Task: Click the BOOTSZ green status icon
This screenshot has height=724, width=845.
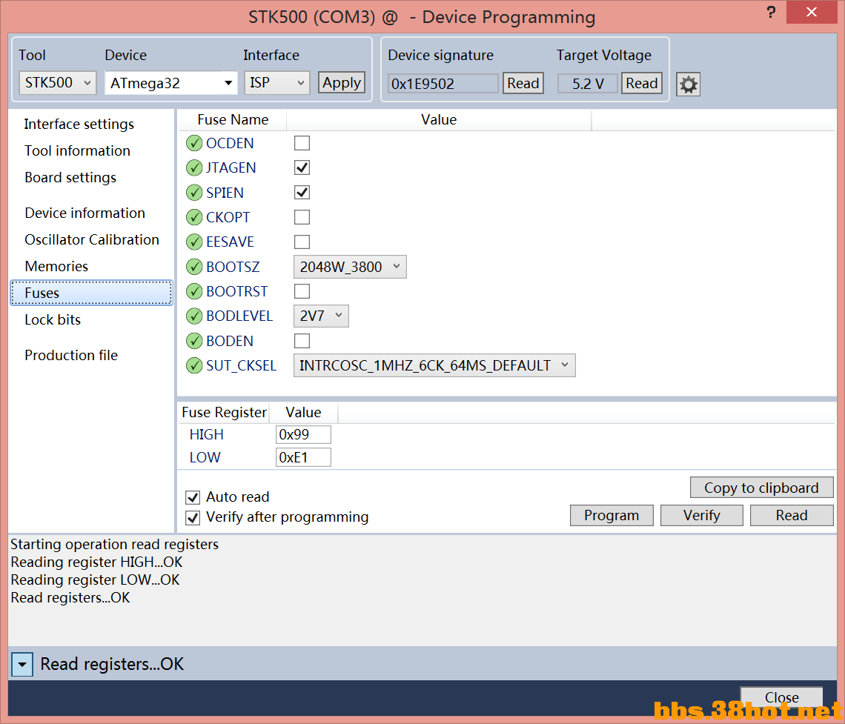Action: point(194,267)
